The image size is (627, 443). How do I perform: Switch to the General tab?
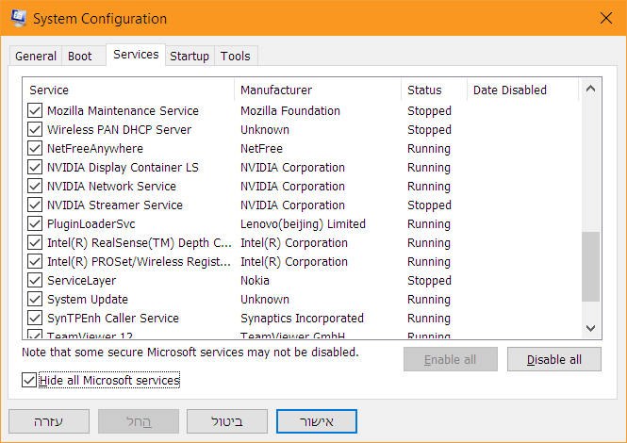36,56
